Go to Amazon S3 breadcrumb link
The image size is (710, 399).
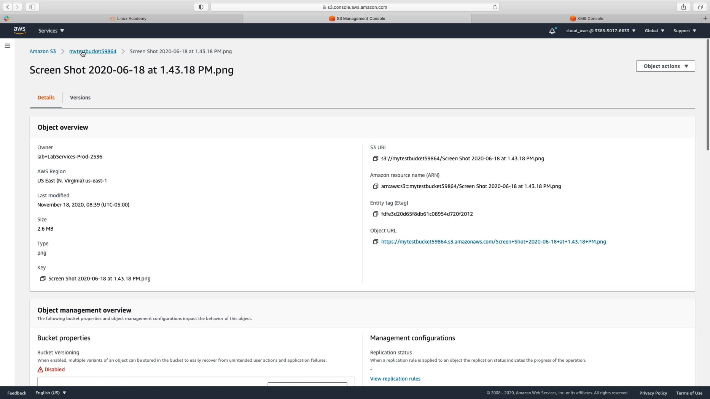[43, 51]
